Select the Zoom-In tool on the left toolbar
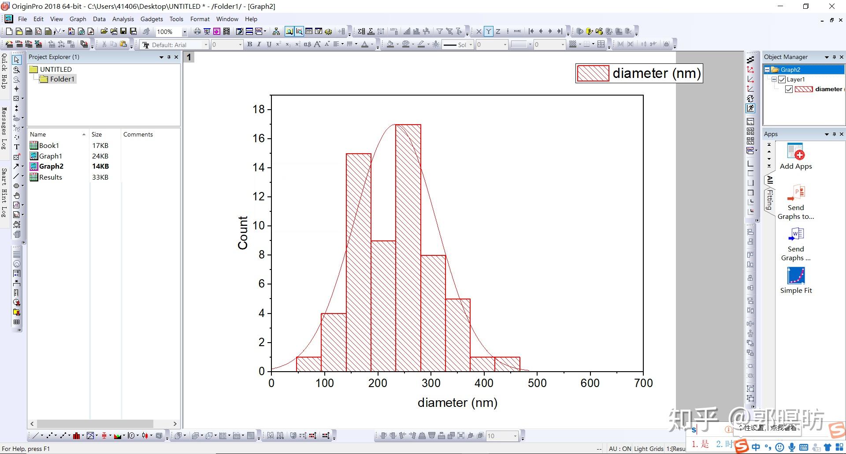The width and height of the screenshot is (846, 454). 17,70
